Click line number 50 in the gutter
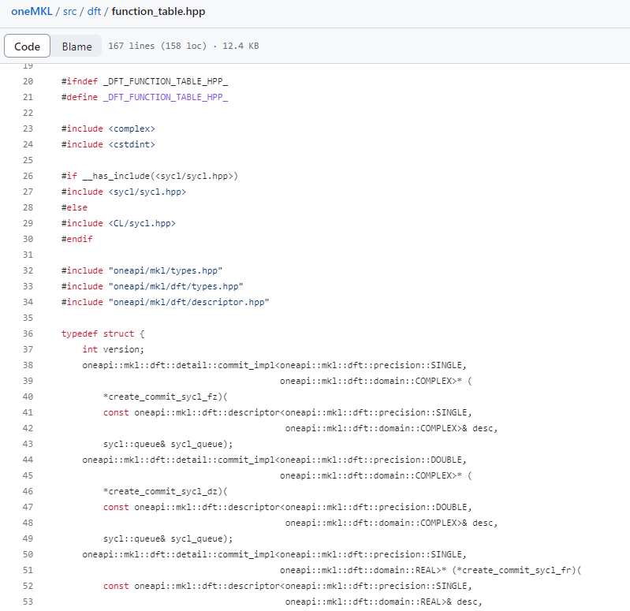The image size is (630, 611). [x=28, y=554]
